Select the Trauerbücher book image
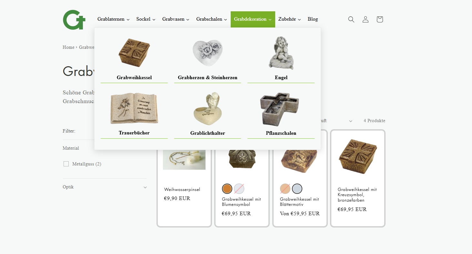Viewport: 472px width, 254px height. (x=134, y=109)
